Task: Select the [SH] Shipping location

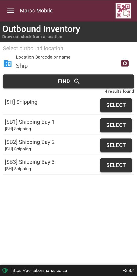Action: point(116,105)
